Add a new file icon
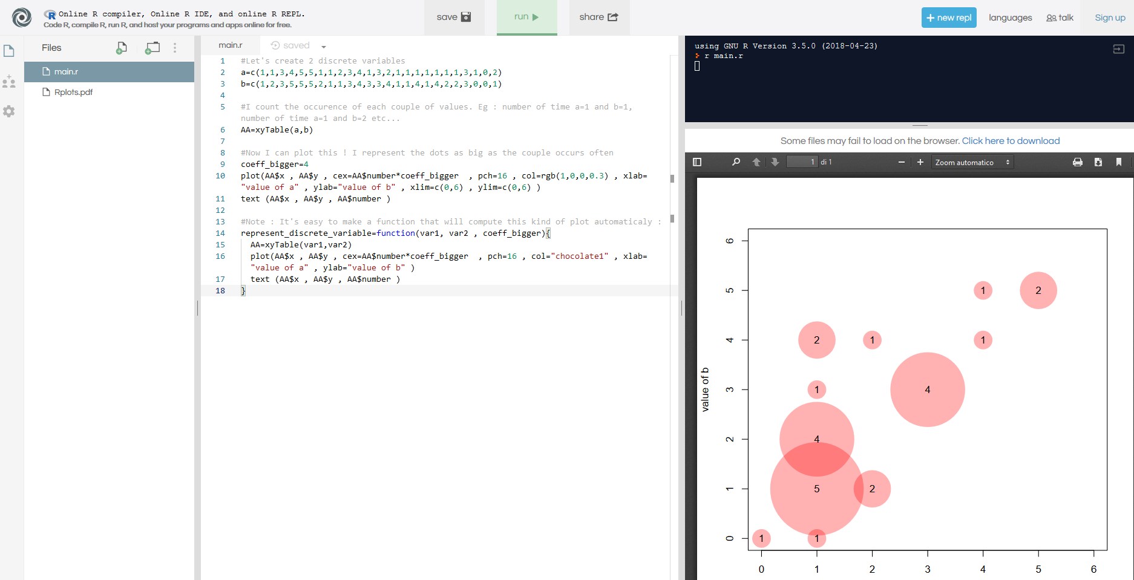The width and height of the screenshot is (1134, 580). coord(122,48)
